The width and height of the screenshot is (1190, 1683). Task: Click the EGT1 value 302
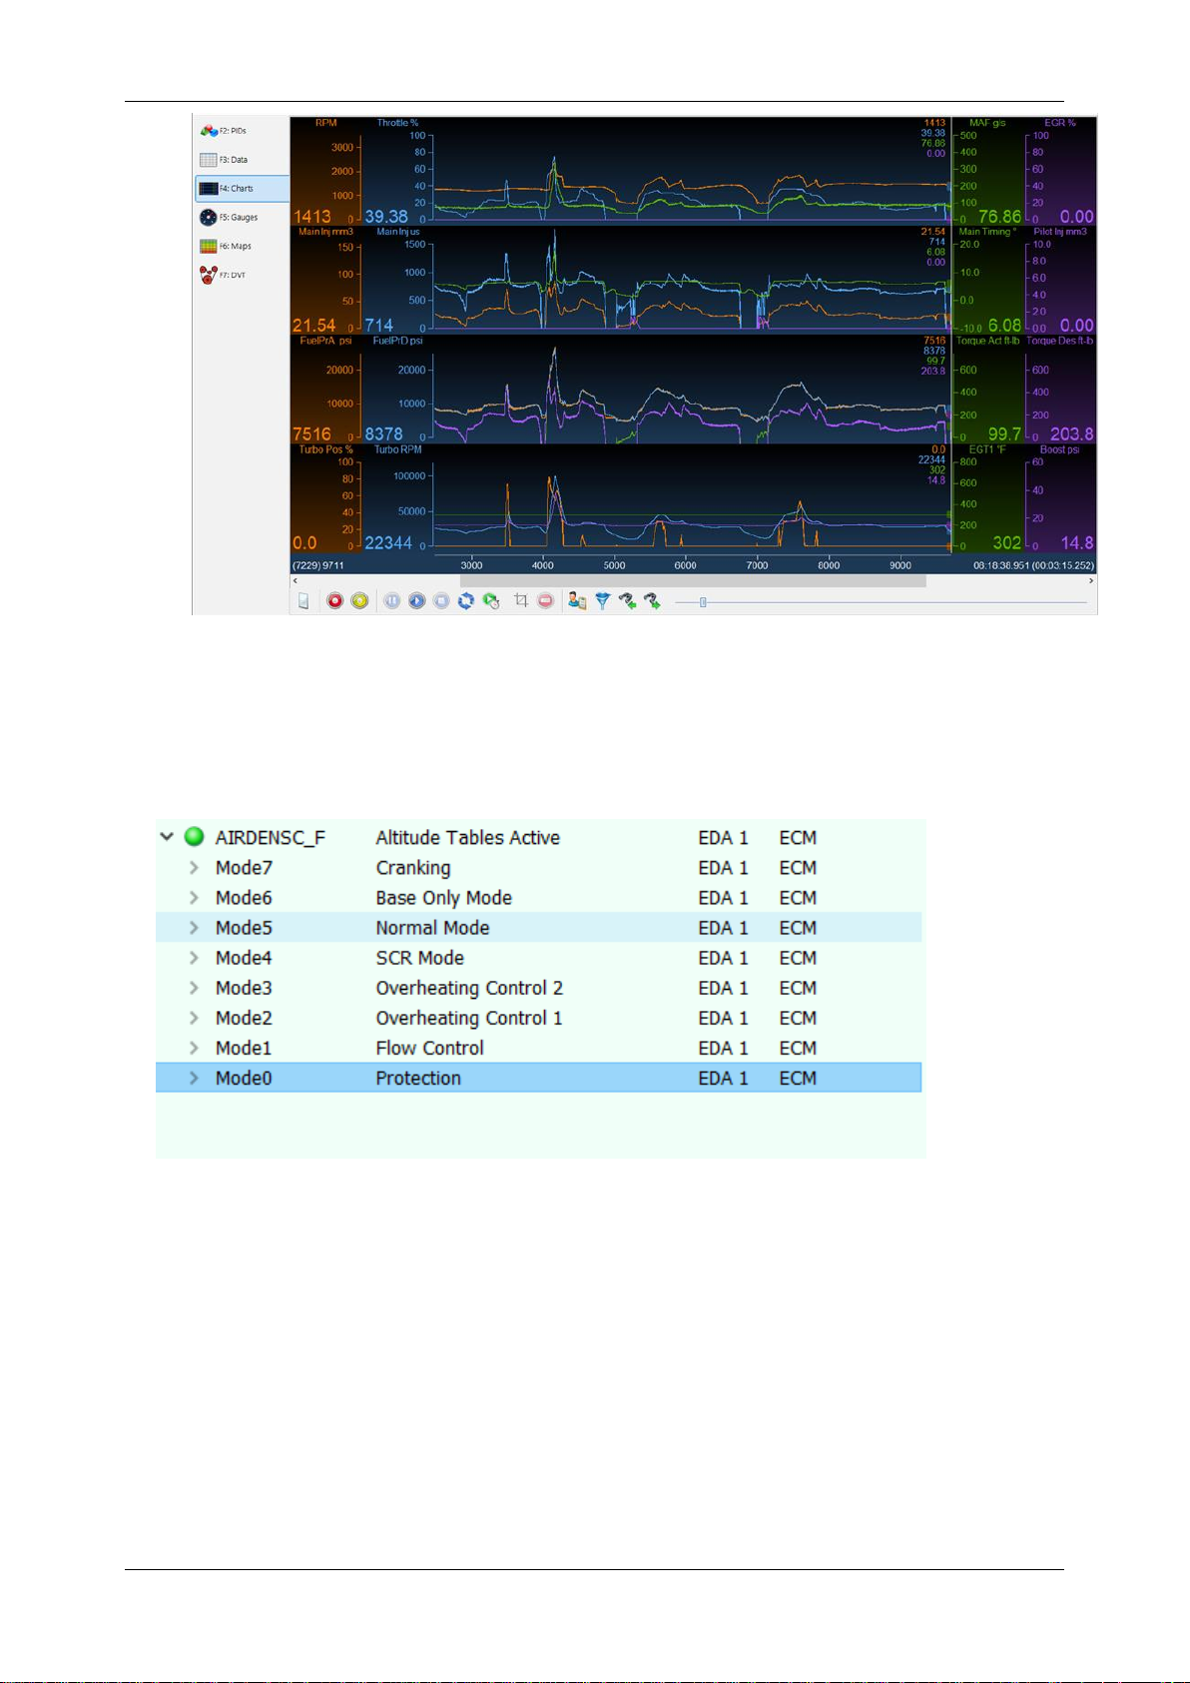1006,542
